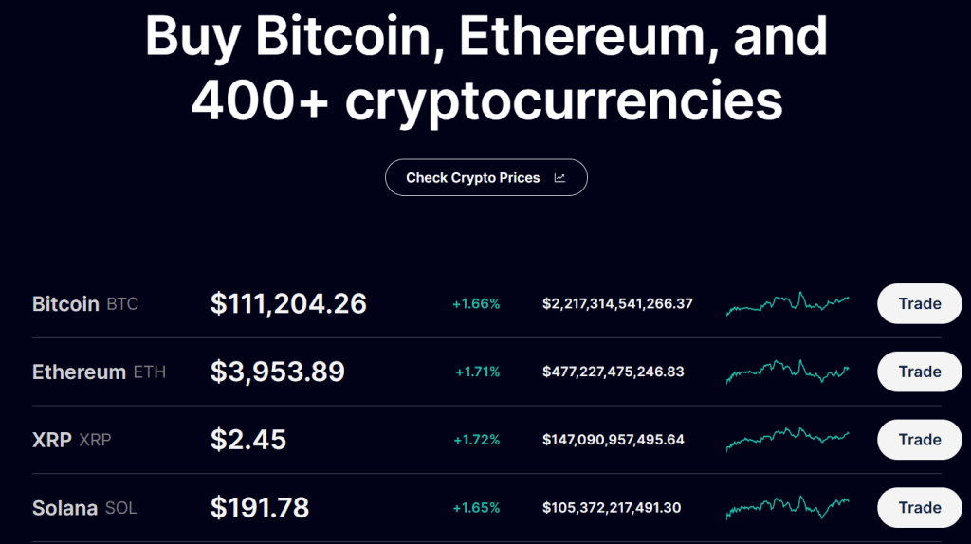971x544 pixels.
Task: Click Bitcoin price $111,204.26
Action: [x=288, y=304]
